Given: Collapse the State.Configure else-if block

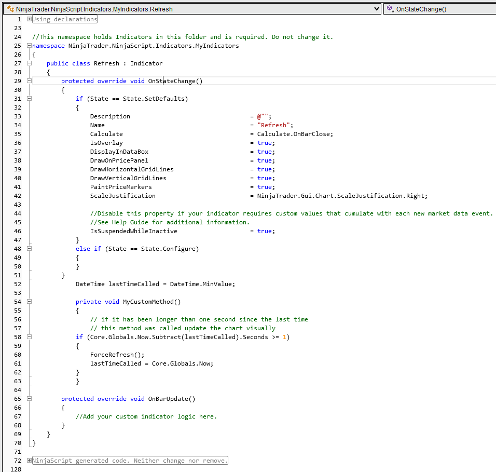Looking at the screenshot, I should tap(30, 248).
